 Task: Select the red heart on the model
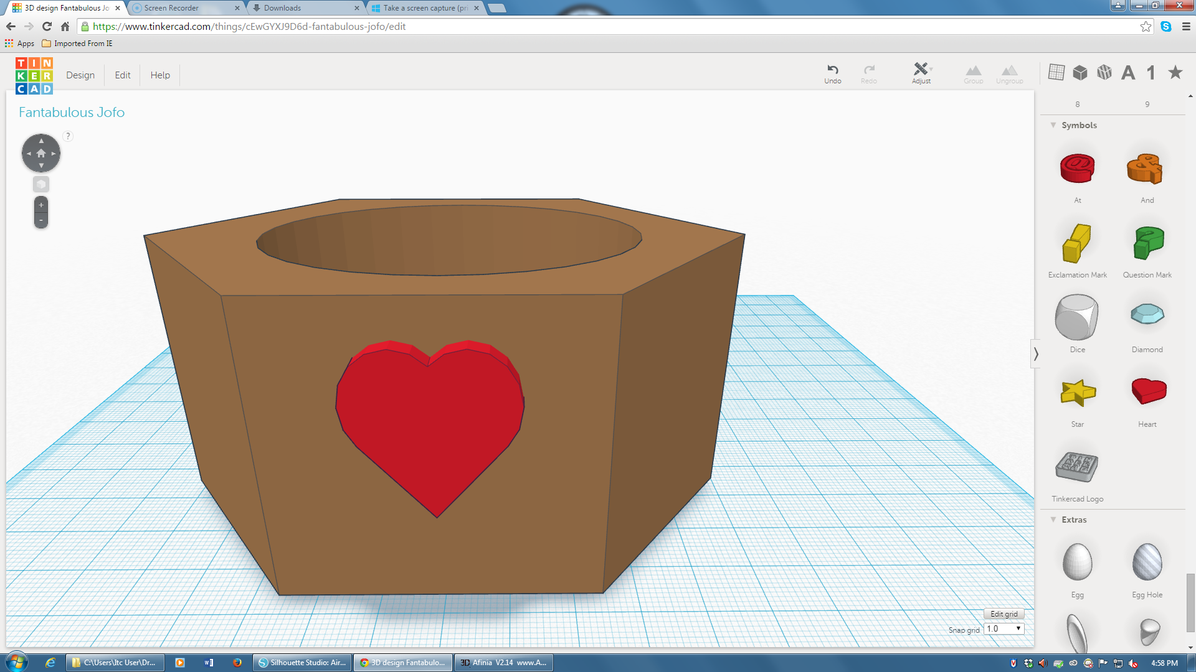click(430, 428)
